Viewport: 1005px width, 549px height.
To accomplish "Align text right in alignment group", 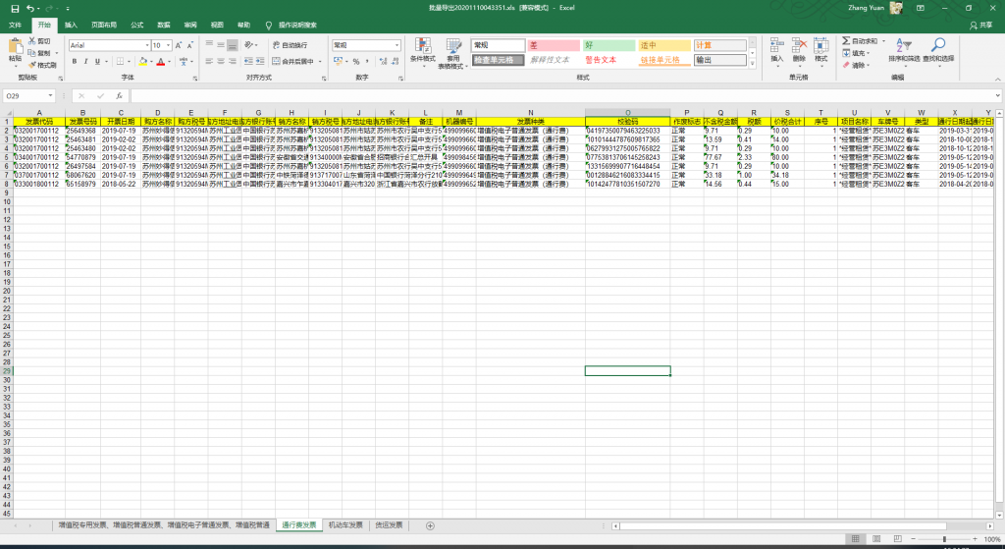I will [232, 62].
